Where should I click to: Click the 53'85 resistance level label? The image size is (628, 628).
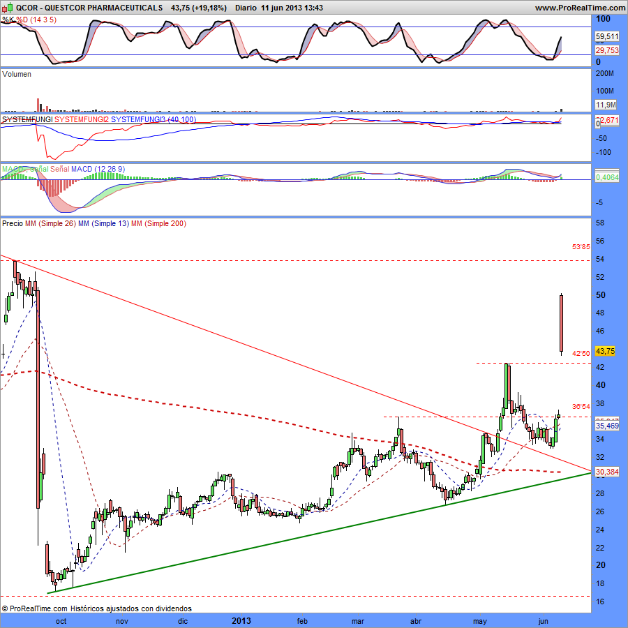(x=581, y=247)
